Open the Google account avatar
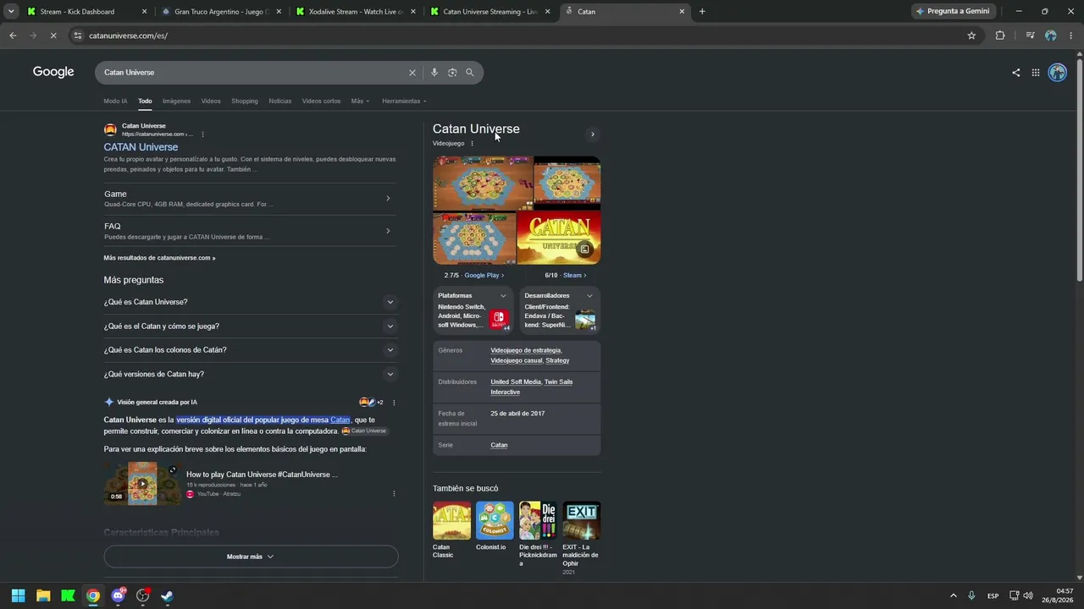 tap(1057, 73)
